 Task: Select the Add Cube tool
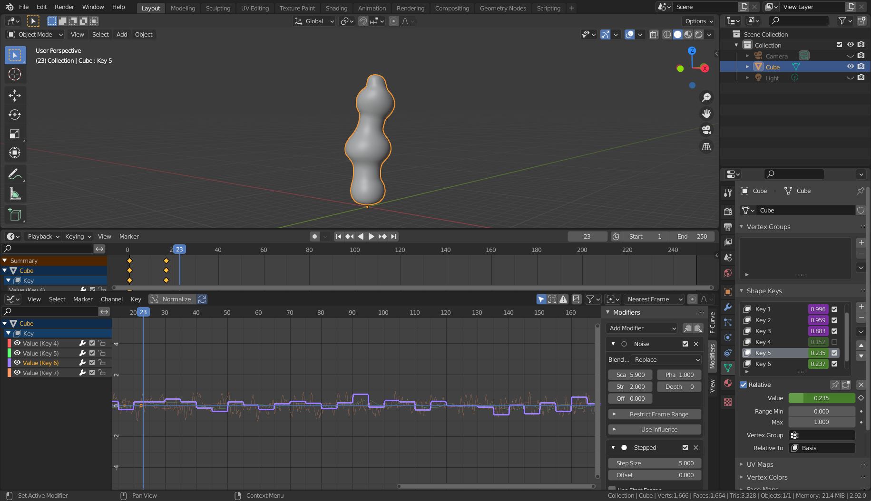pos(15,215)
